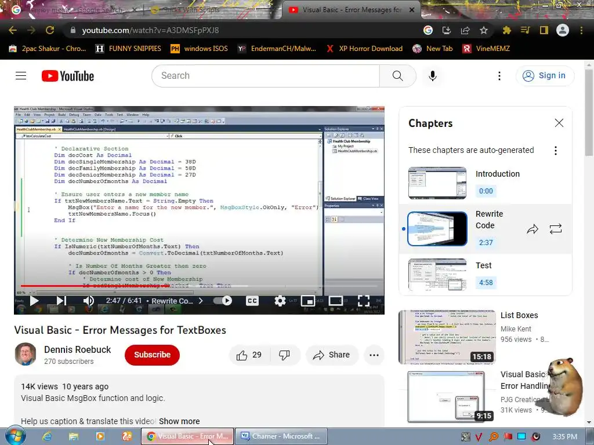The width and height of the screenshot is (594, 445).
Task: Open YouTube settings three-dot menu
Action: [x=499, y=76]
